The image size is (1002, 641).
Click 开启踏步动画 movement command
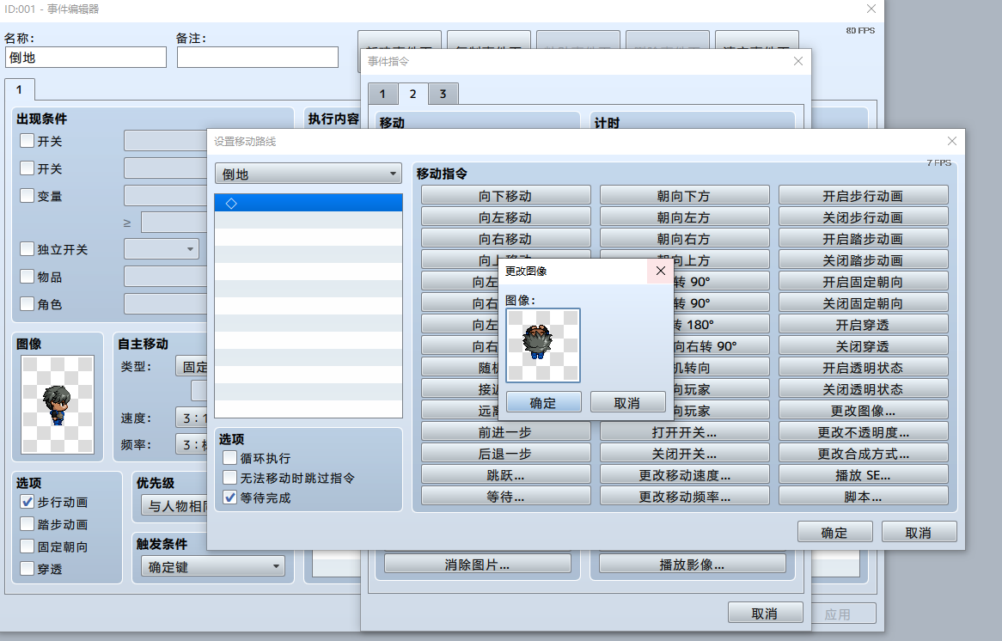(863, 239)
